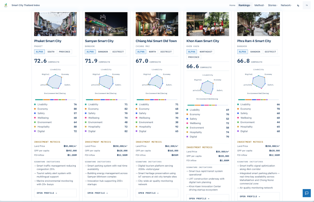Expand the Network dropdown menu
The height and width of the screenshot is (202, 314).
(x=286, y=6)
